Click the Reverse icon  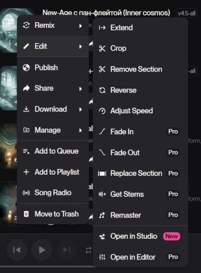(102, 90)
